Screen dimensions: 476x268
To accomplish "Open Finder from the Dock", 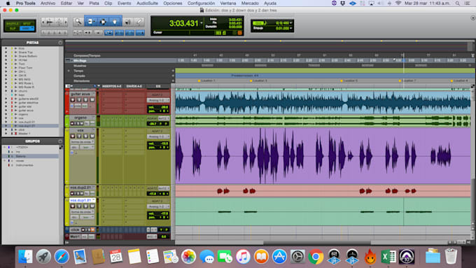I will (x=25, y=257).
